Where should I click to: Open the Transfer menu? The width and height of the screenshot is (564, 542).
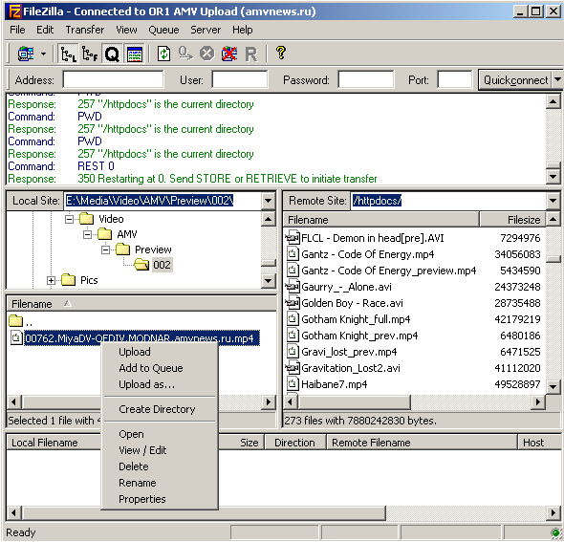85,30
